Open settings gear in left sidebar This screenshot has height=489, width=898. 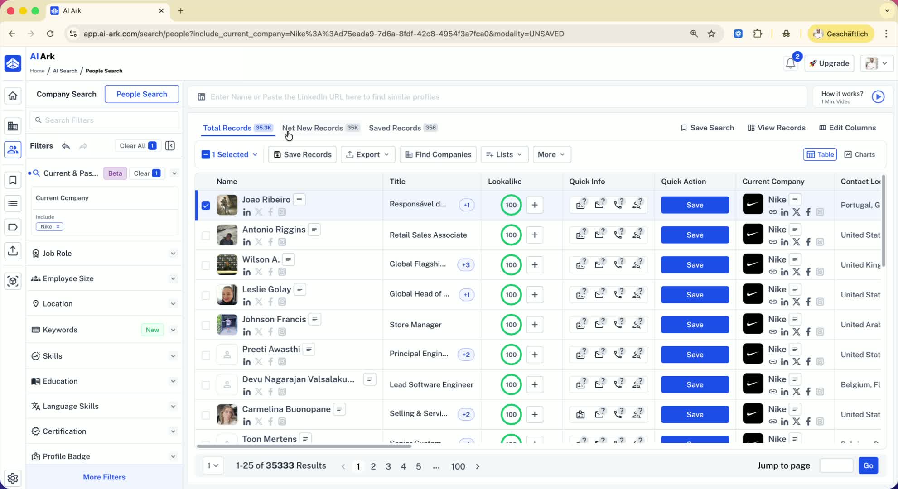point(13,478)
